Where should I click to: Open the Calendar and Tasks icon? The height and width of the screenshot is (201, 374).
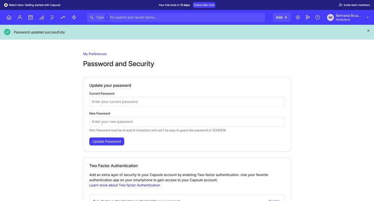pyautogui.click(x=30, y=17)
